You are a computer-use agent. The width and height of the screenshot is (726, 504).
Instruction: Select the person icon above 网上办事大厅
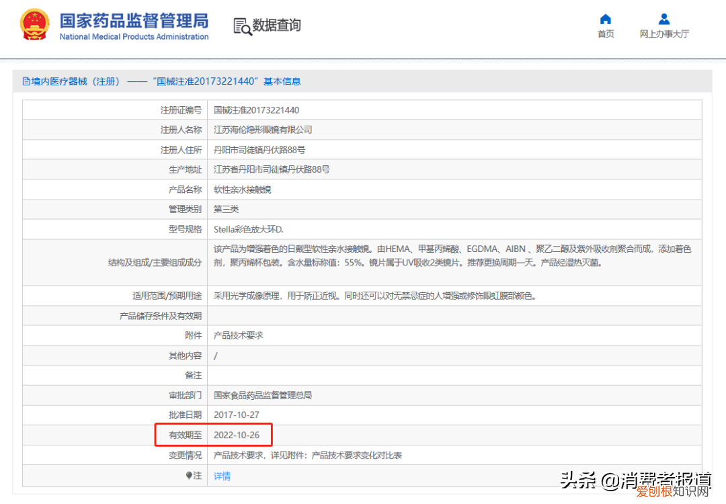tap(664, 19)
